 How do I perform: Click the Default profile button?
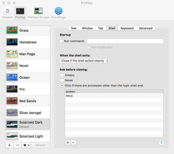40,145
